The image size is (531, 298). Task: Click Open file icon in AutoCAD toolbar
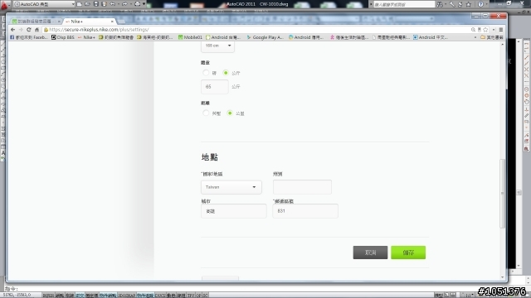coord(87,4)
